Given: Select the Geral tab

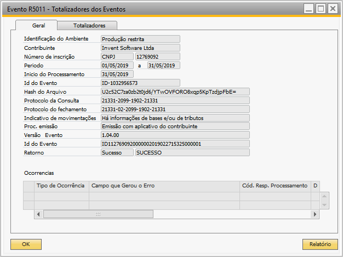Looking at the screenshot, I should [36, 26].
